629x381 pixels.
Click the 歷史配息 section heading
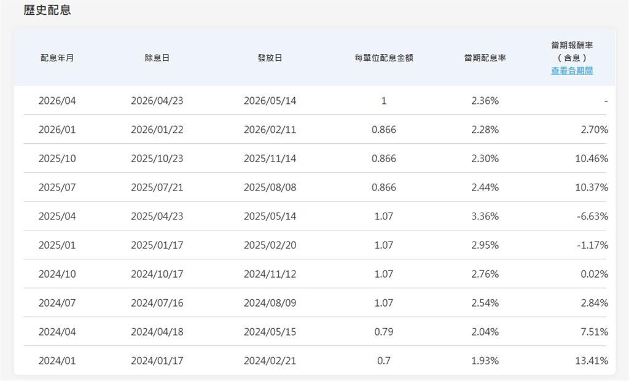pyautogui.click(x=47, y=10)
